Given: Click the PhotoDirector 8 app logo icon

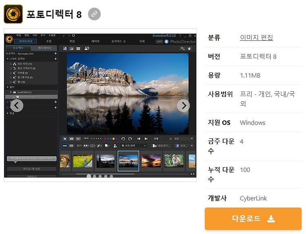Looking at the screenshot, I should pos(13,14).
